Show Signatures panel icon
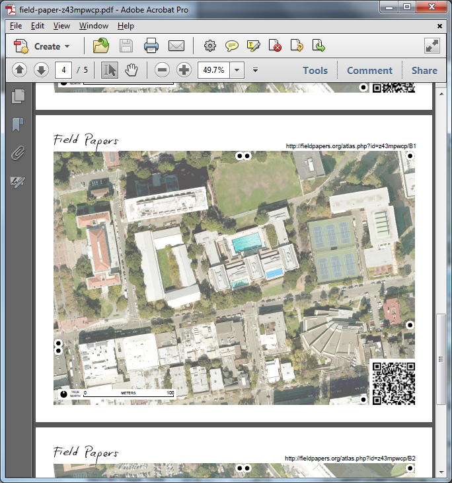The width and height of the screenshot is (452, 483). [18, 182]
